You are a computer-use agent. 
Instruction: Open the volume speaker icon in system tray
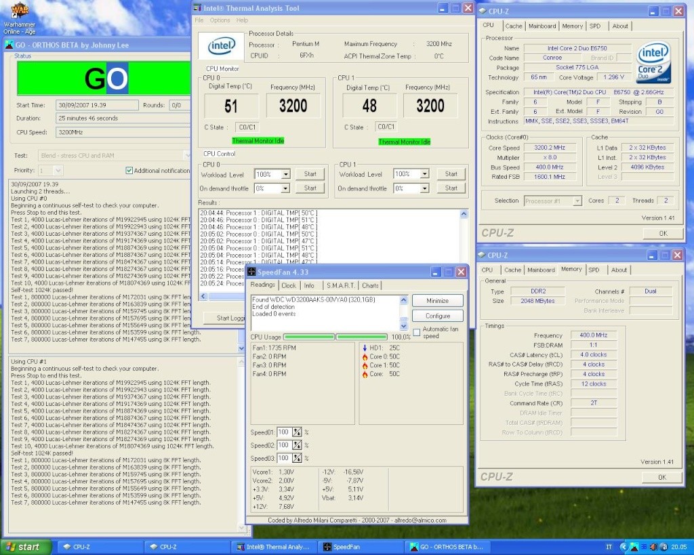[x=653, y=547]
